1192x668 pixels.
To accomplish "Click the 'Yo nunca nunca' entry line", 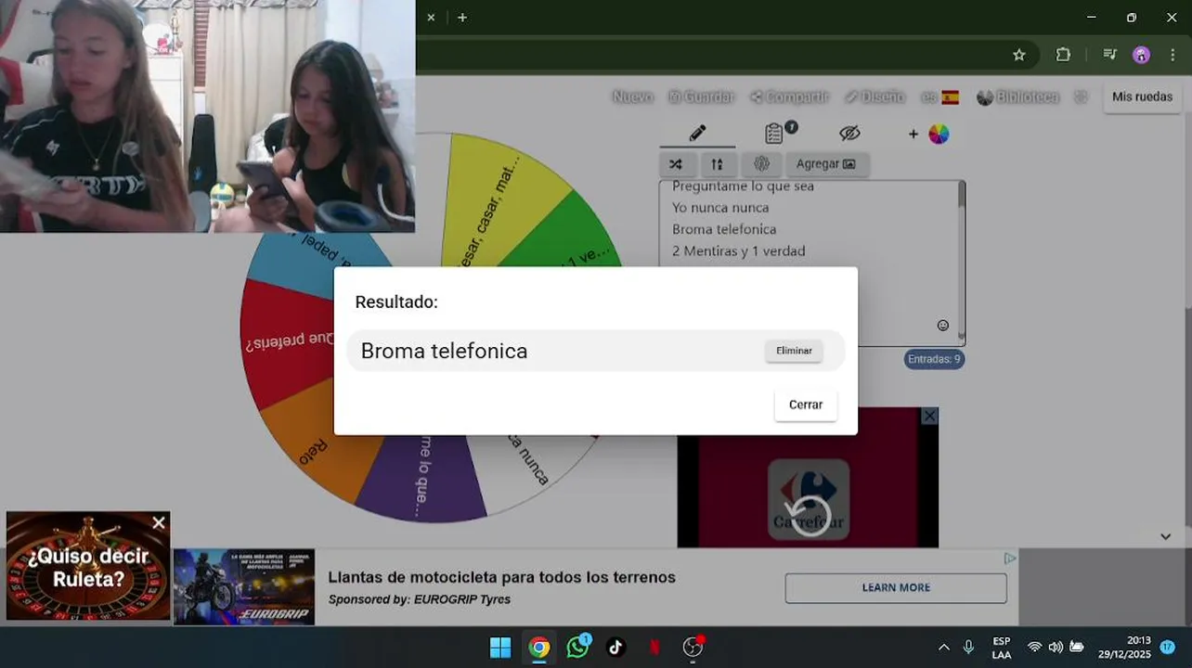I will coord(720,208).
